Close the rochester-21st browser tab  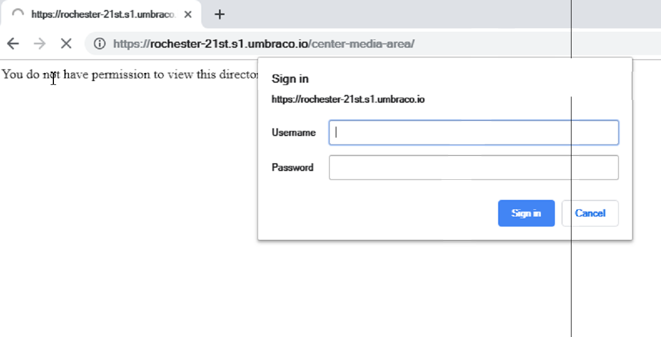(188, 14)
